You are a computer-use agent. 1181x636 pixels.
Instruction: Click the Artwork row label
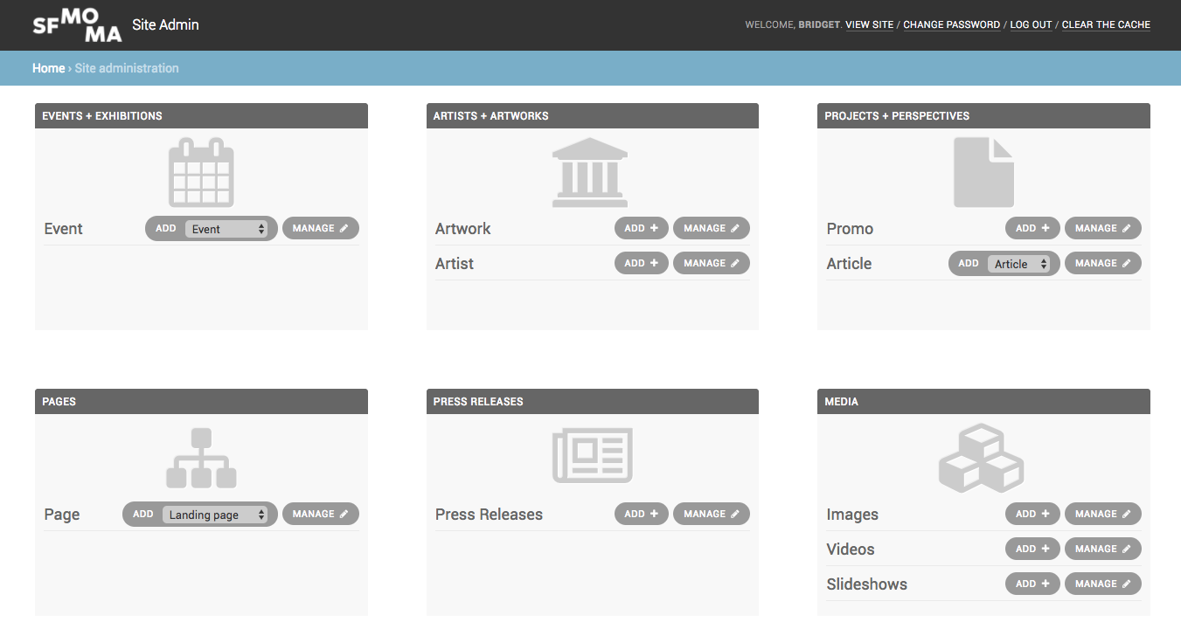tap(463, 229)
